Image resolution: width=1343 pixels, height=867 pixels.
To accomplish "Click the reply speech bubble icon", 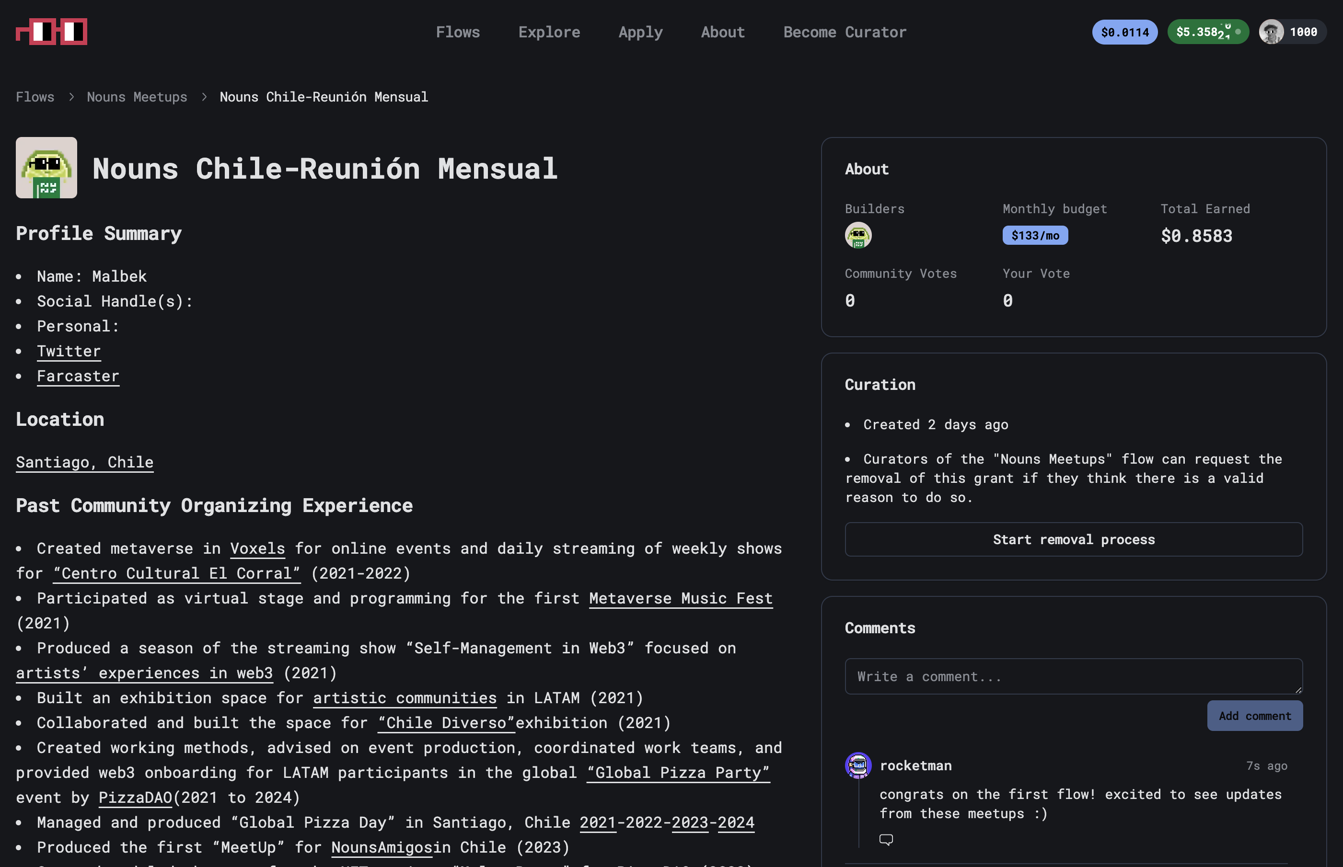I will [x=886, y=839].
